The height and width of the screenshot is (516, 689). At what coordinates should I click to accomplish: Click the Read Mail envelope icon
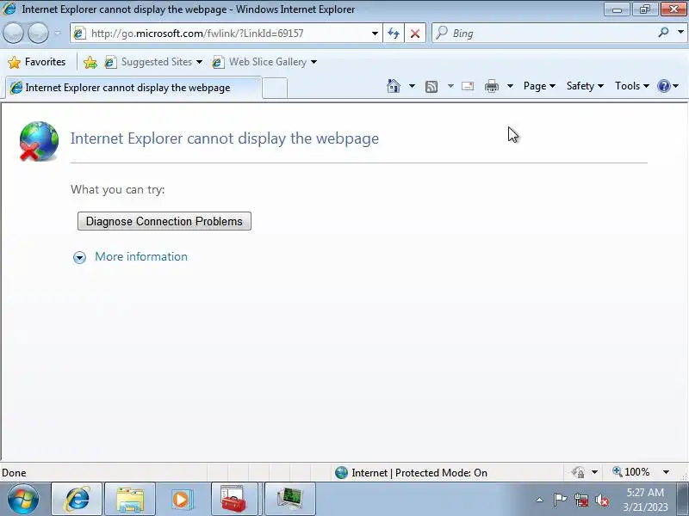(468, 86)
